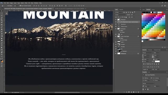Viewport: 168px width, 95px height.
Task: Click the foreground color chip
Action: (x=1, y=60)
